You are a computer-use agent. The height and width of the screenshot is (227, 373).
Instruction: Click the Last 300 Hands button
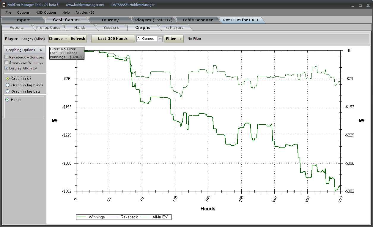point(113,39)
